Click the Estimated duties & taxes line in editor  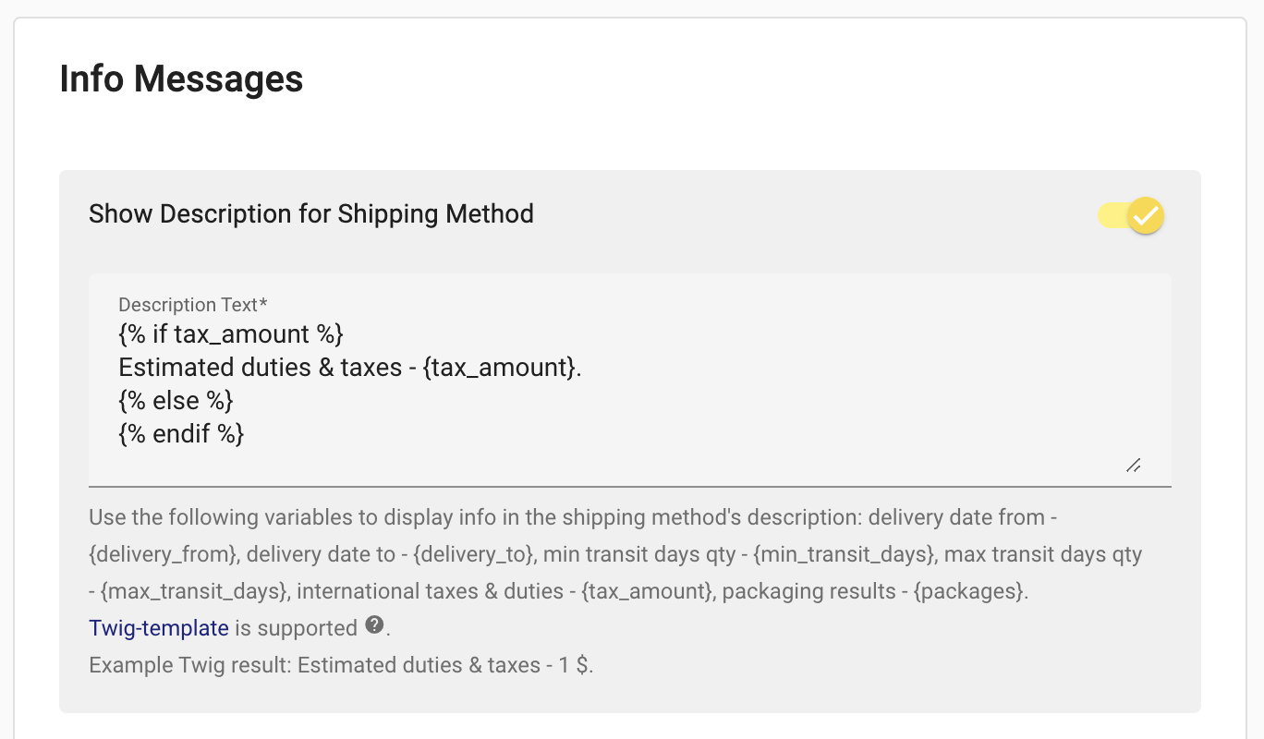[351, 368]
